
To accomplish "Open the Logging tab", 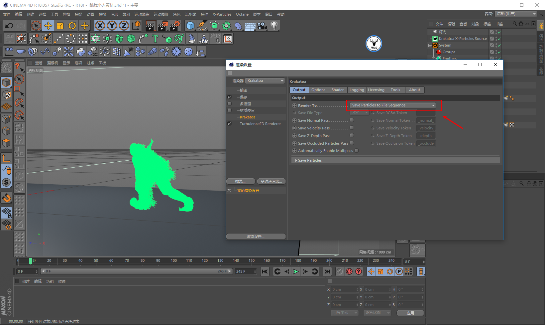I will coord(357,90).
